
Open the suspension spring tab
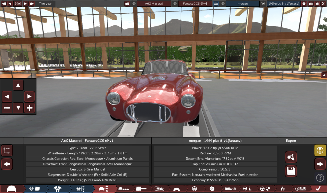tap(283, 189)
